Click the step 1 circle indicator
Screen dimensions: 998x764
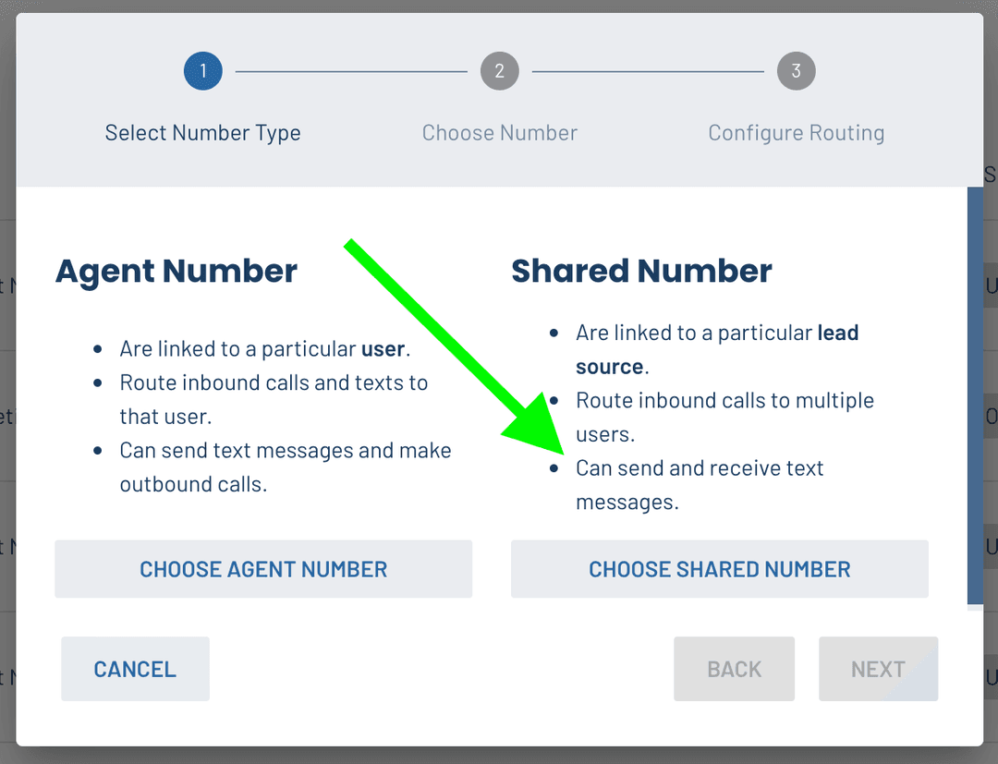[203, 71]
